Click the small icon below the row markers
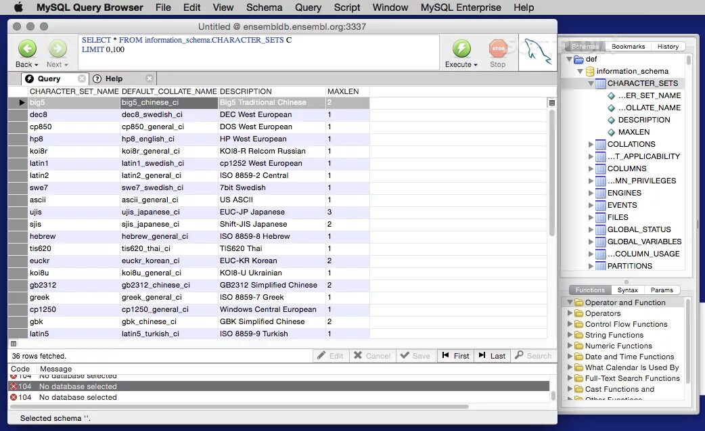This screenshot has width=705, height=431. pos(14,344)
